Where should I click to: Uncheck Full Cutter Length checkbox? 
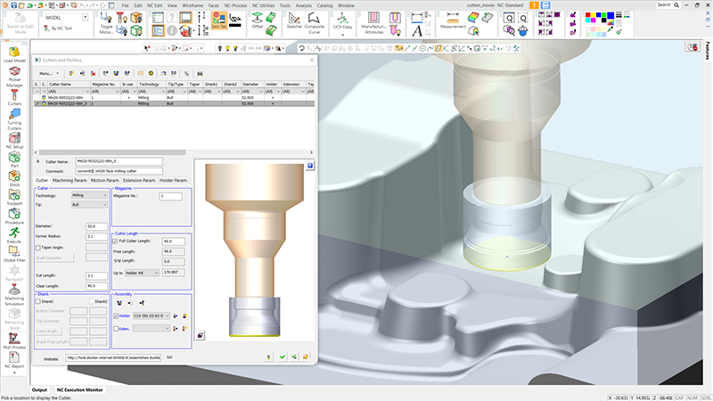116,241
